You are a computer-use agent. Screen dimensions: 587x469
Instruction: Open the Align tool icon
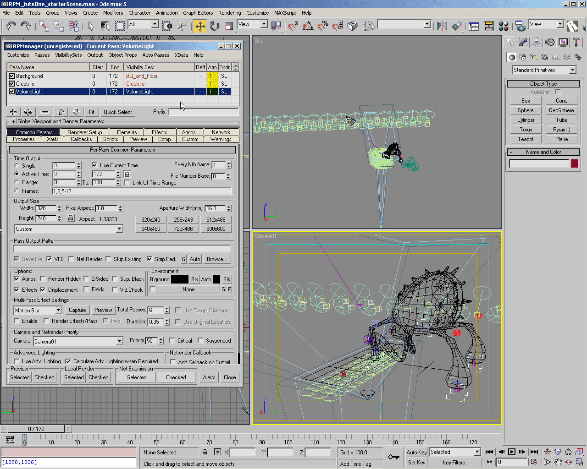click(457, 26)
